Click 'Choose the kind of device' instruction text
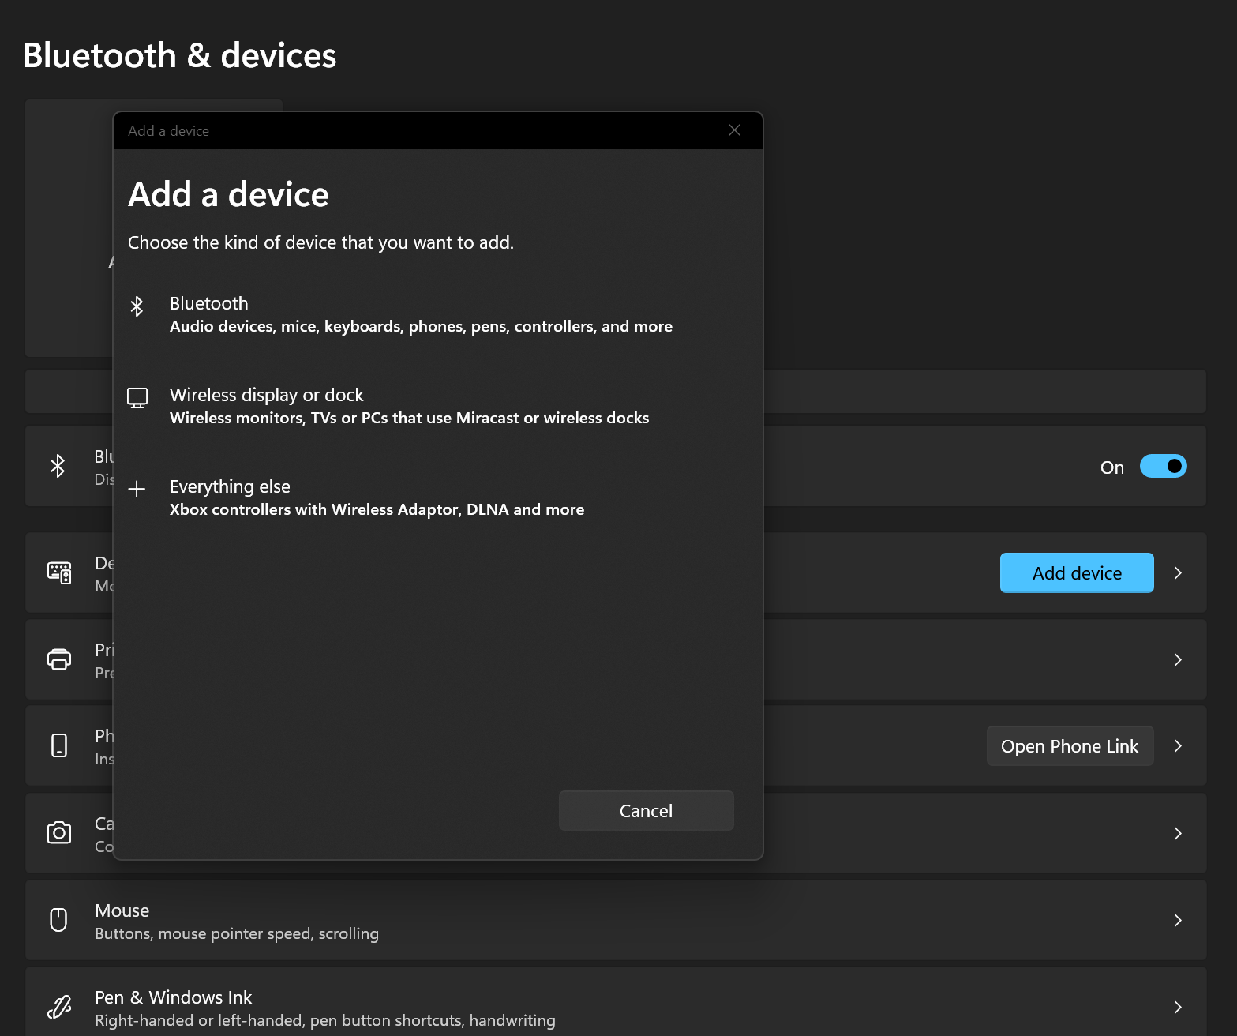1237x1036 pixels. (320, 242)
